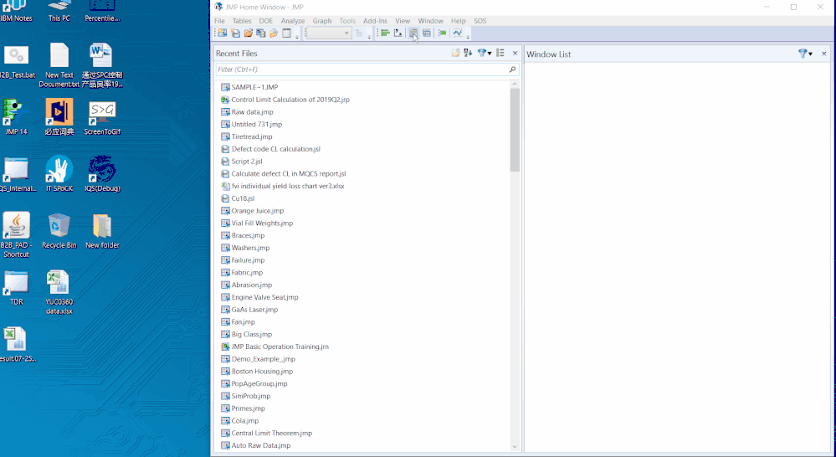Click the Recent Files vertical scrollbar thumb
This screenshot has width=836, height=457.
pyautogui.click(x=515, y=130)
